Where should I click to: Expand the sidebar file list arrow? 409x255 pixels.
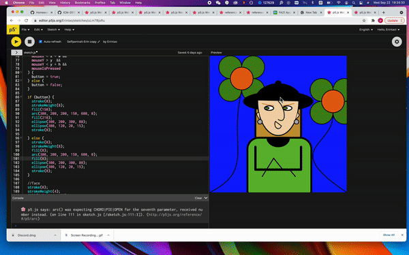16,52
